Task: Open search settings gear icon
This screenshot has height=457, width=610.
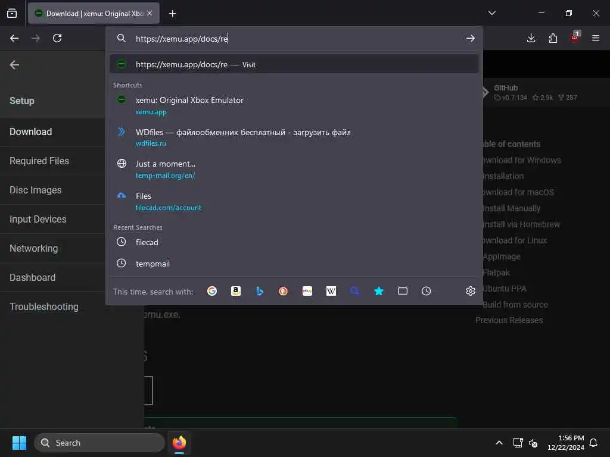Action: (471, 291)
